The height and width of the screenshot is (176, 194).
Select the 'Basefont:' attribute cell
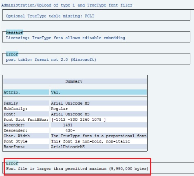[x=26, y=147]
